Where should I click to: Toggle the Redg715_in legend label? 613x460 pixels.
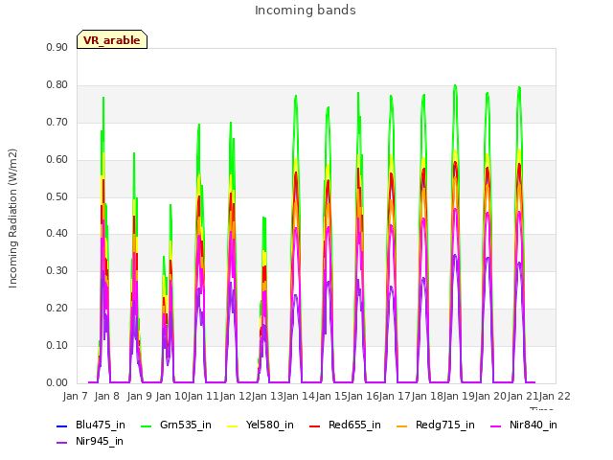pos(444,425)
